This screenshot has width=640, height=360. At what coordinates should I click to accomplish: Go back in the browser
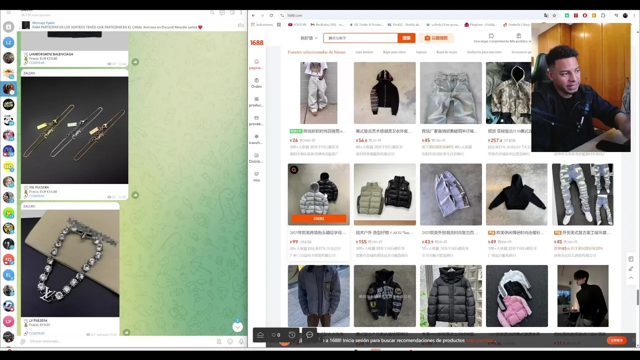(x=253, y=15)
